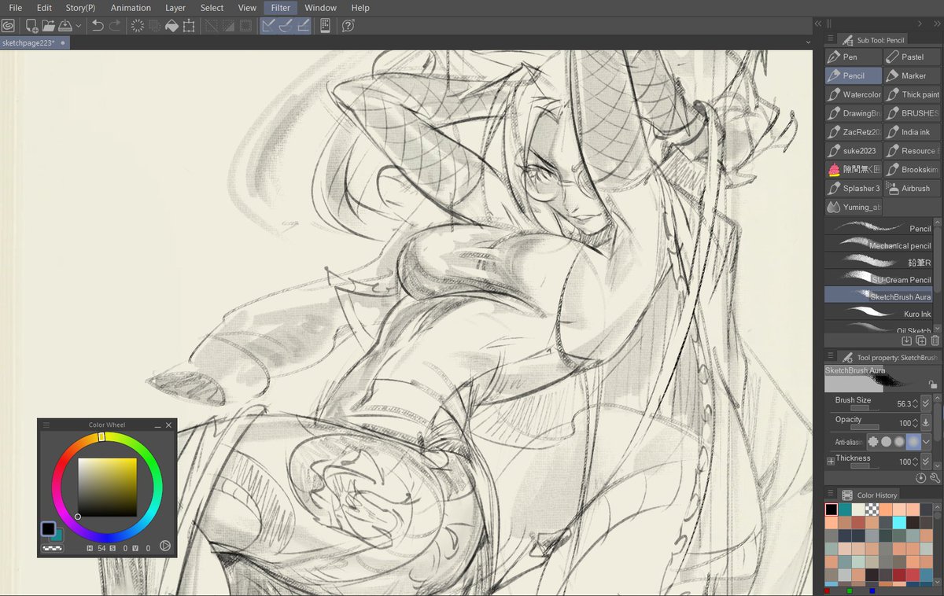Click the duplicate sub tool icon
Viewport: 944px width, 596px height.
[x=921, y=340]
